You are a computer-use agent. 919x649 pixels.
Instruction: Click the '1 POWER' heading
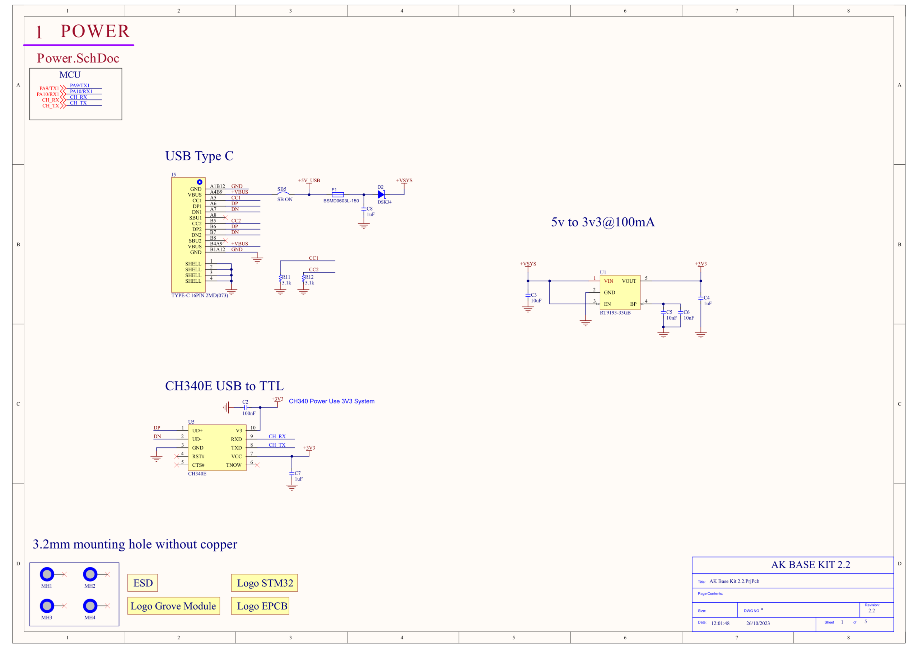83,31
